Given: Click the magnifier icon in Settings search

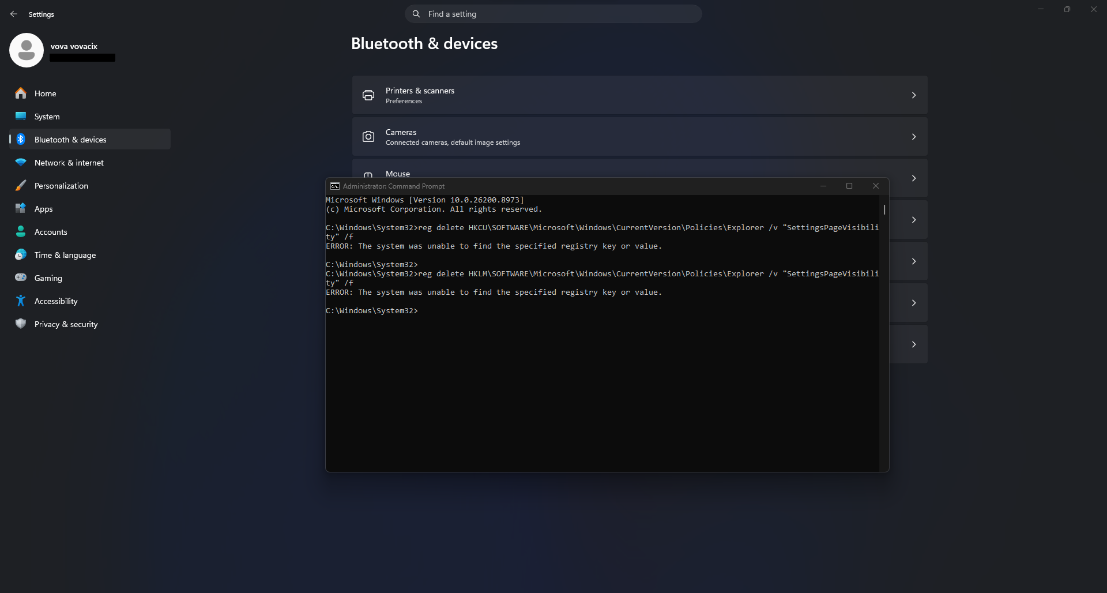Looking at the screenshot, I should click(416, 14).
